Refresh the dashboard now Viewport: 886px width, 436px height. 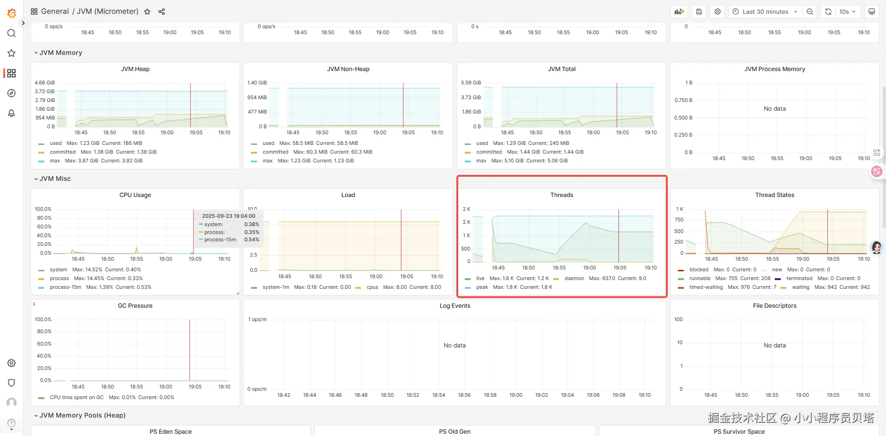[x=828, y=12]
